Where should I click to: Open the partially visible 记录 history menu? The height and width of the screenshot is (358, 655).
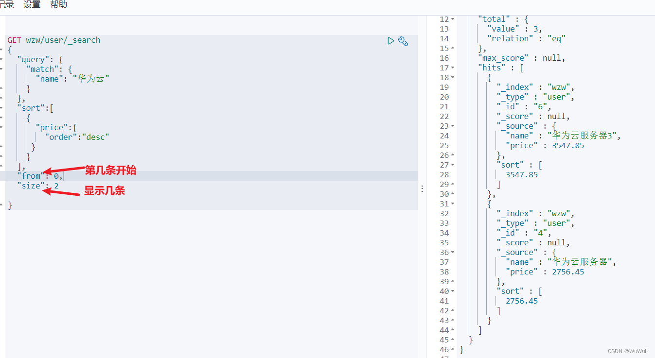pyautogui.click(x=7, y=5)
